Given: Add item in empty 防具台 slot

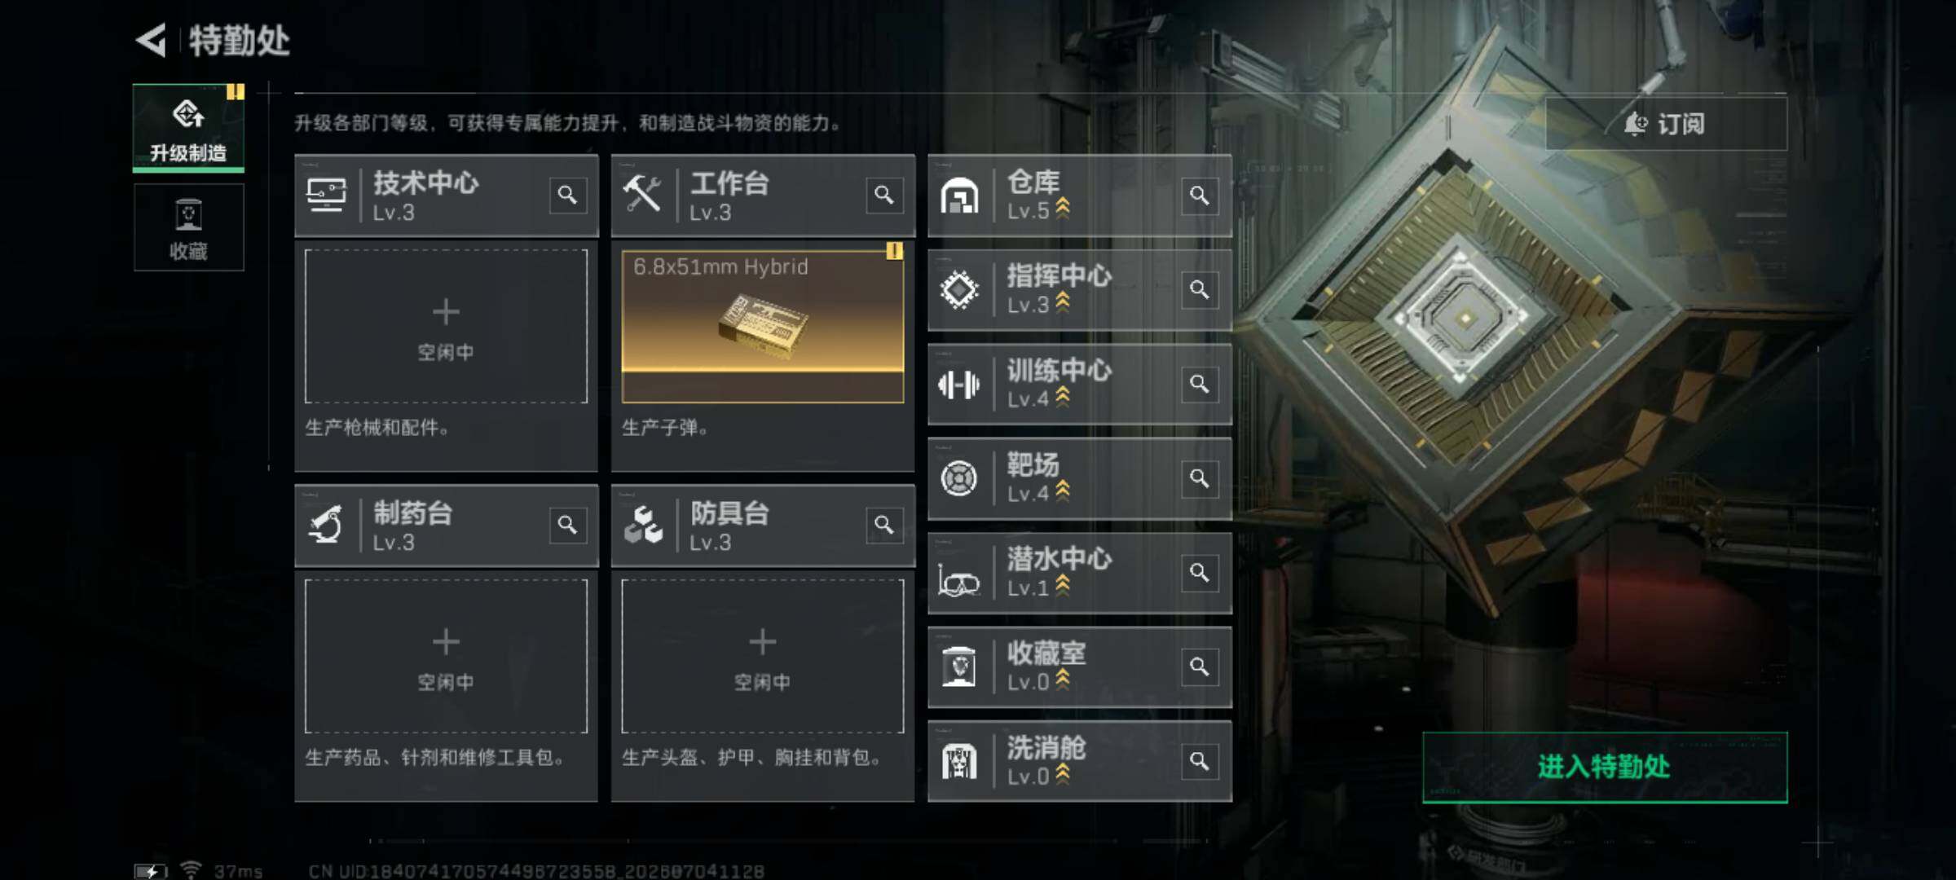Looking at the screenshot, I should click(x=763, y=656).
